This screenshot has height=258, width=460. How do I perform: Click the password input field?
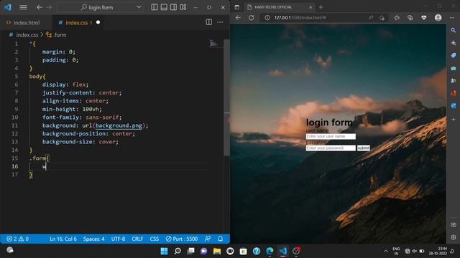pyautogui.click(x=331, y=148)
